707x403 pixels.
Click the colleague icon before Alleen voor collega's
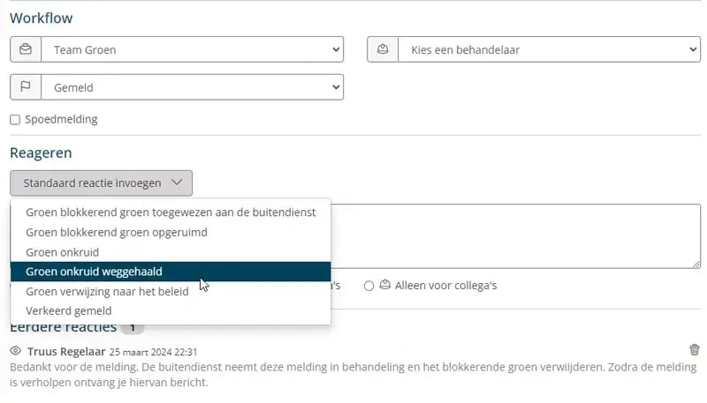384,286
